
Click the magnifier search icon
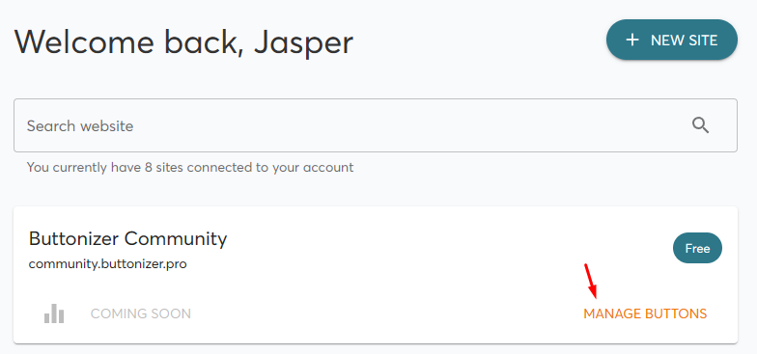[x=701, y=125]
